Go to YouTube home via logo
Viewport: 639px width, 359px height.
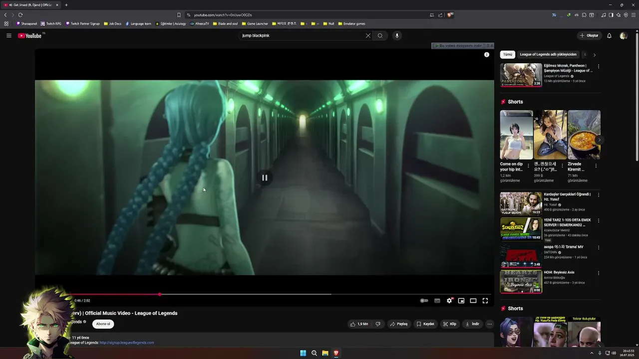tap(31, 35)
